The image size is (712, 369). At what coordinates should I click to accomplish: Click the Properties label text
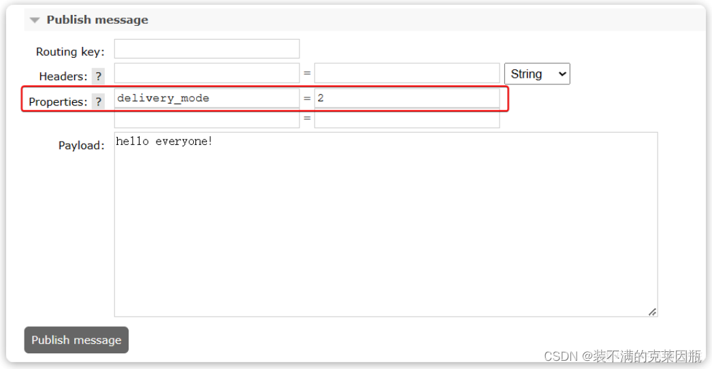pos(58,102)
